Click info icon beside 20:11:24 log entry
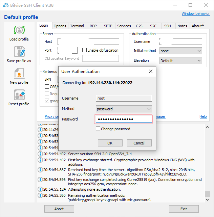The height and width of the screenshot is (217, 214). [x=40, y=130]
